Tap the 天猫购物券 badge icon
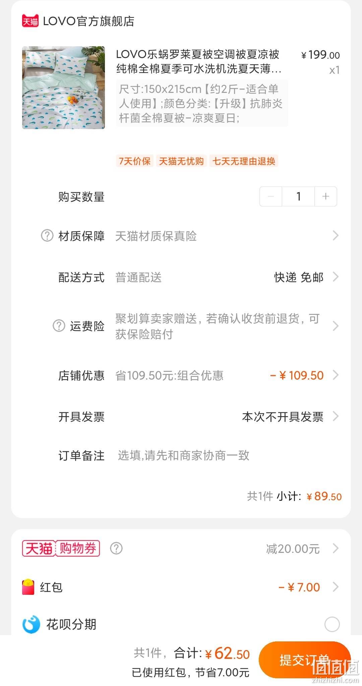Screen dimensions: 362x686 61,549
